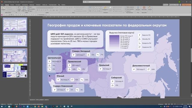The image size is (192, 108).
Task: Open the Section (Раздел) dropdown
Action: point(30,11)
